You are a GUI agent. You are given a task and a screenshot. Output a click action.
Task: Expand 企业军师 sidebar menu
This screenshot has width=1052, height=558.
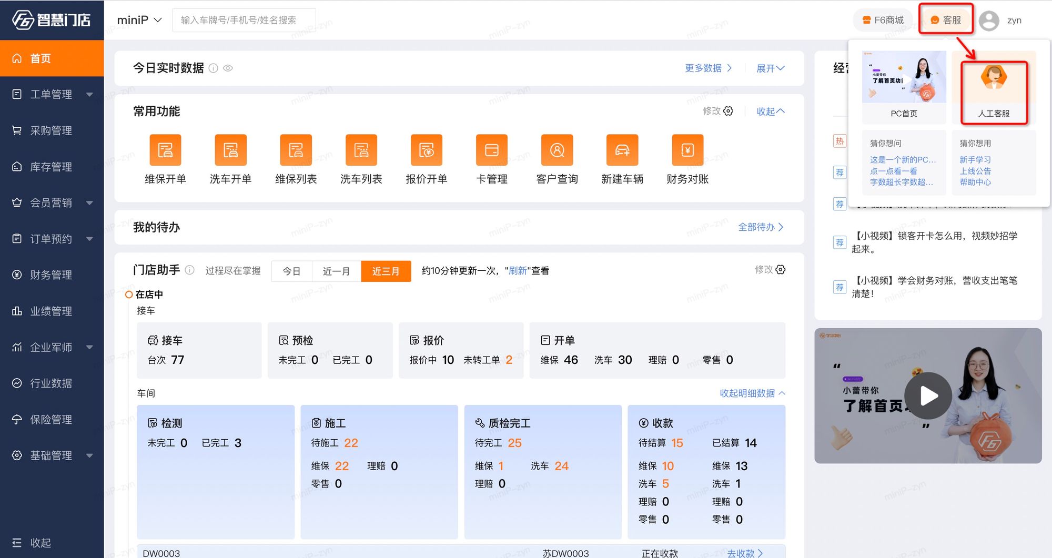52,347
